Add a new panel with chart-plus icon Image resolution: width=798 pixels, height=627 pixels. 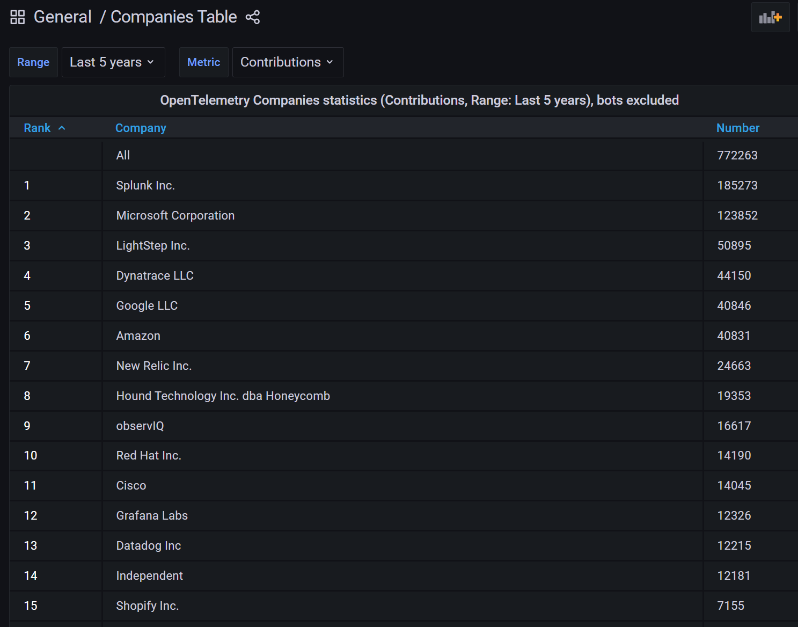tap(770, 17)
